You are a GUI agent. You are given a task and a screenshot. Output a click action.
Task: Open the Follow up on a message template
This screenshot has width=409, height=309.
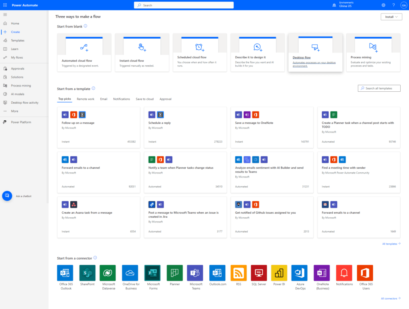[99, 128]
